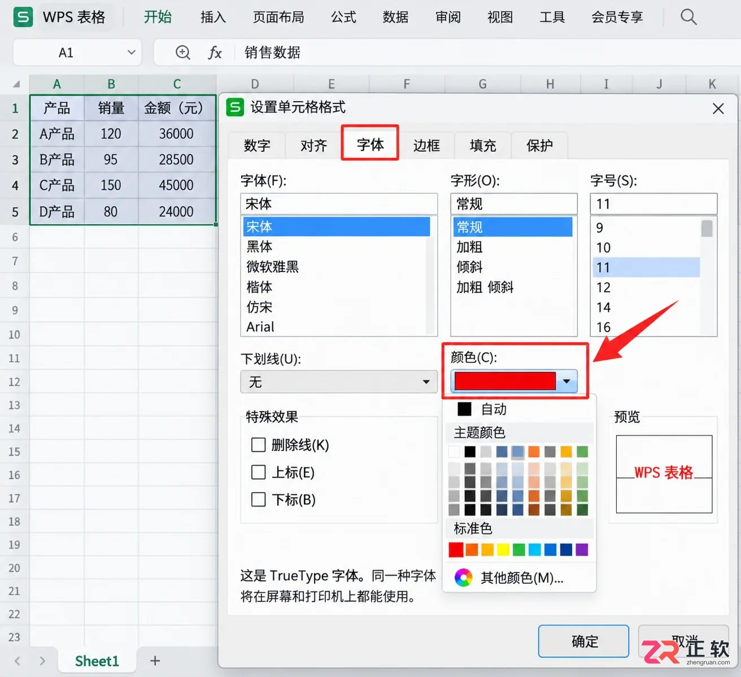
Task: Click the select-all corner triangle
Action: point(16,85)
